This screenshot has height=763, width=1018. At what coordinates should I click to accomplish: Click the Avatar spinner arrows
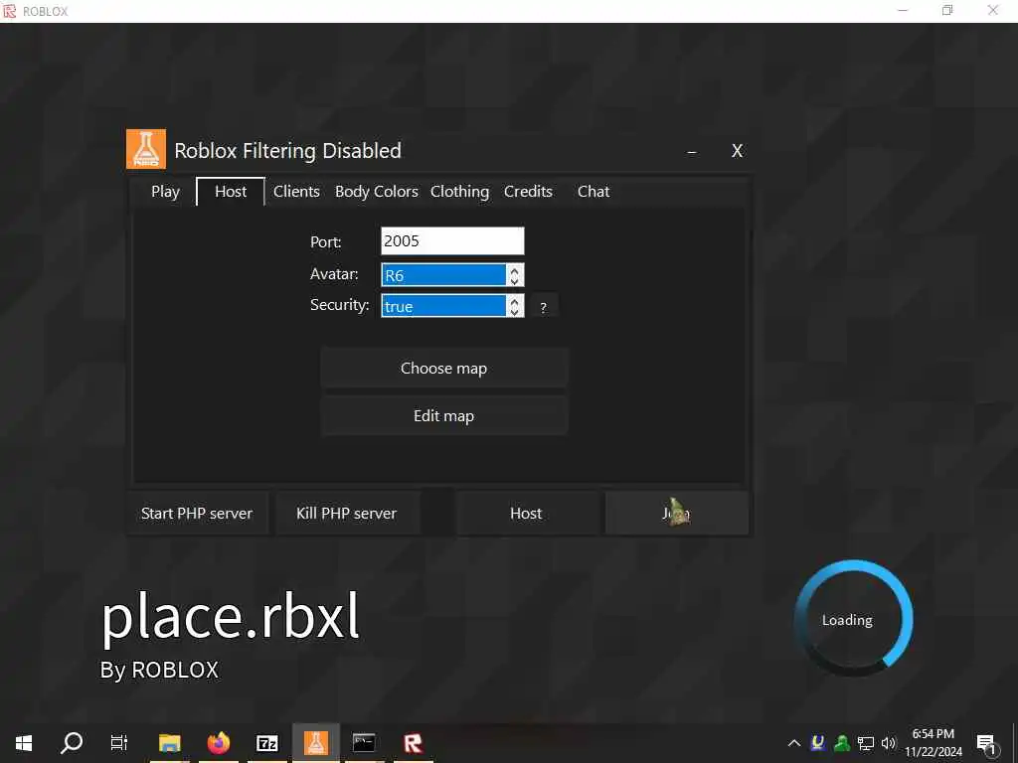click(514, 275)
